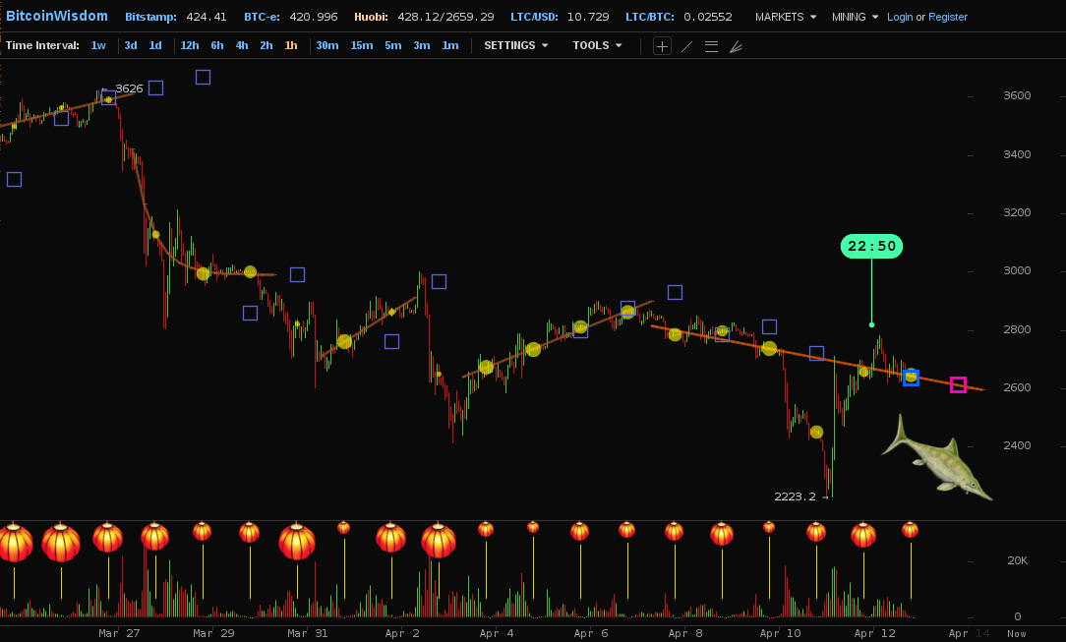Select the crosshair cursor tool
Viewport: 1066px width, 642px height.
[662, 46]
